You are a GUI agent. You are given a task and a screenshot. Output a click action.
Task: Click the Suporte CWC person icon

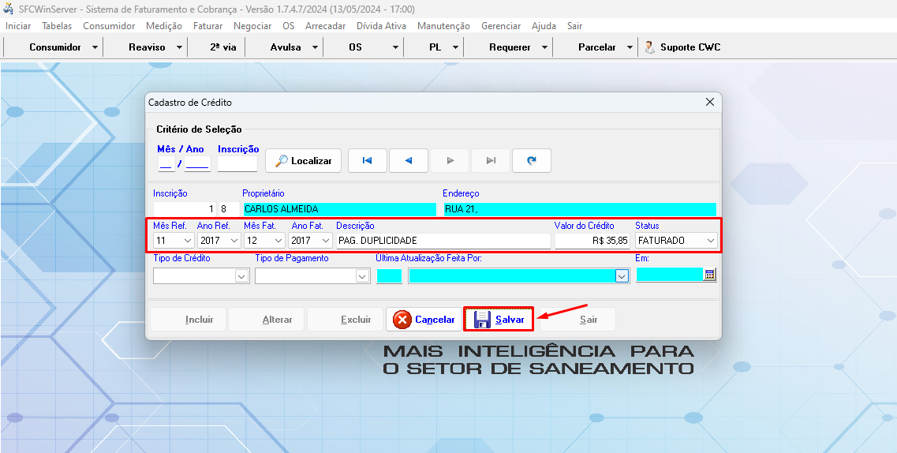(x=649, y=47)
